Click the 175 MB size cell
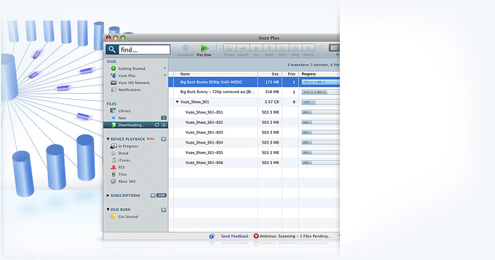 tap(272, 82)
